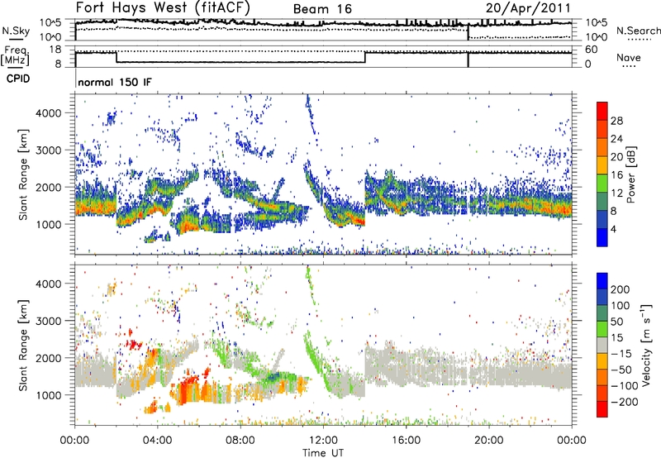
Task: Click the '04:00' time axis tick label
Action: pos(158,441)
